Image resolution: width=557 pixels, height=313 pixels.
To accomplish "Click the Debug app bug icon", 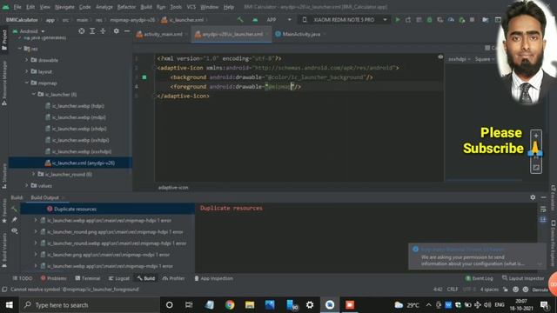I will coord(429,20).
